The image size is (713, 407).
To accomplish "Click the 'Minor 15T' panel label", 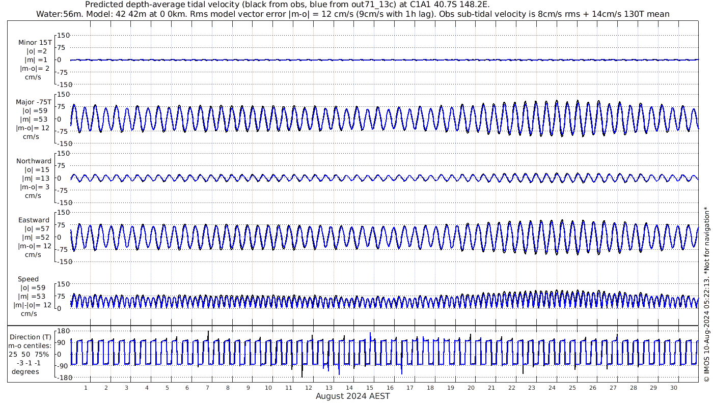I will coord(35,43).
